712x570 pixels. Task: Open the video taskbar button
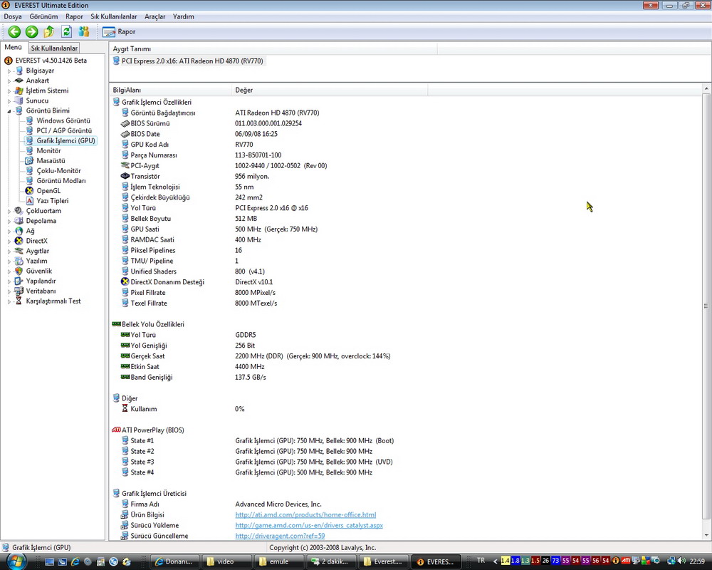pos(226,562)
